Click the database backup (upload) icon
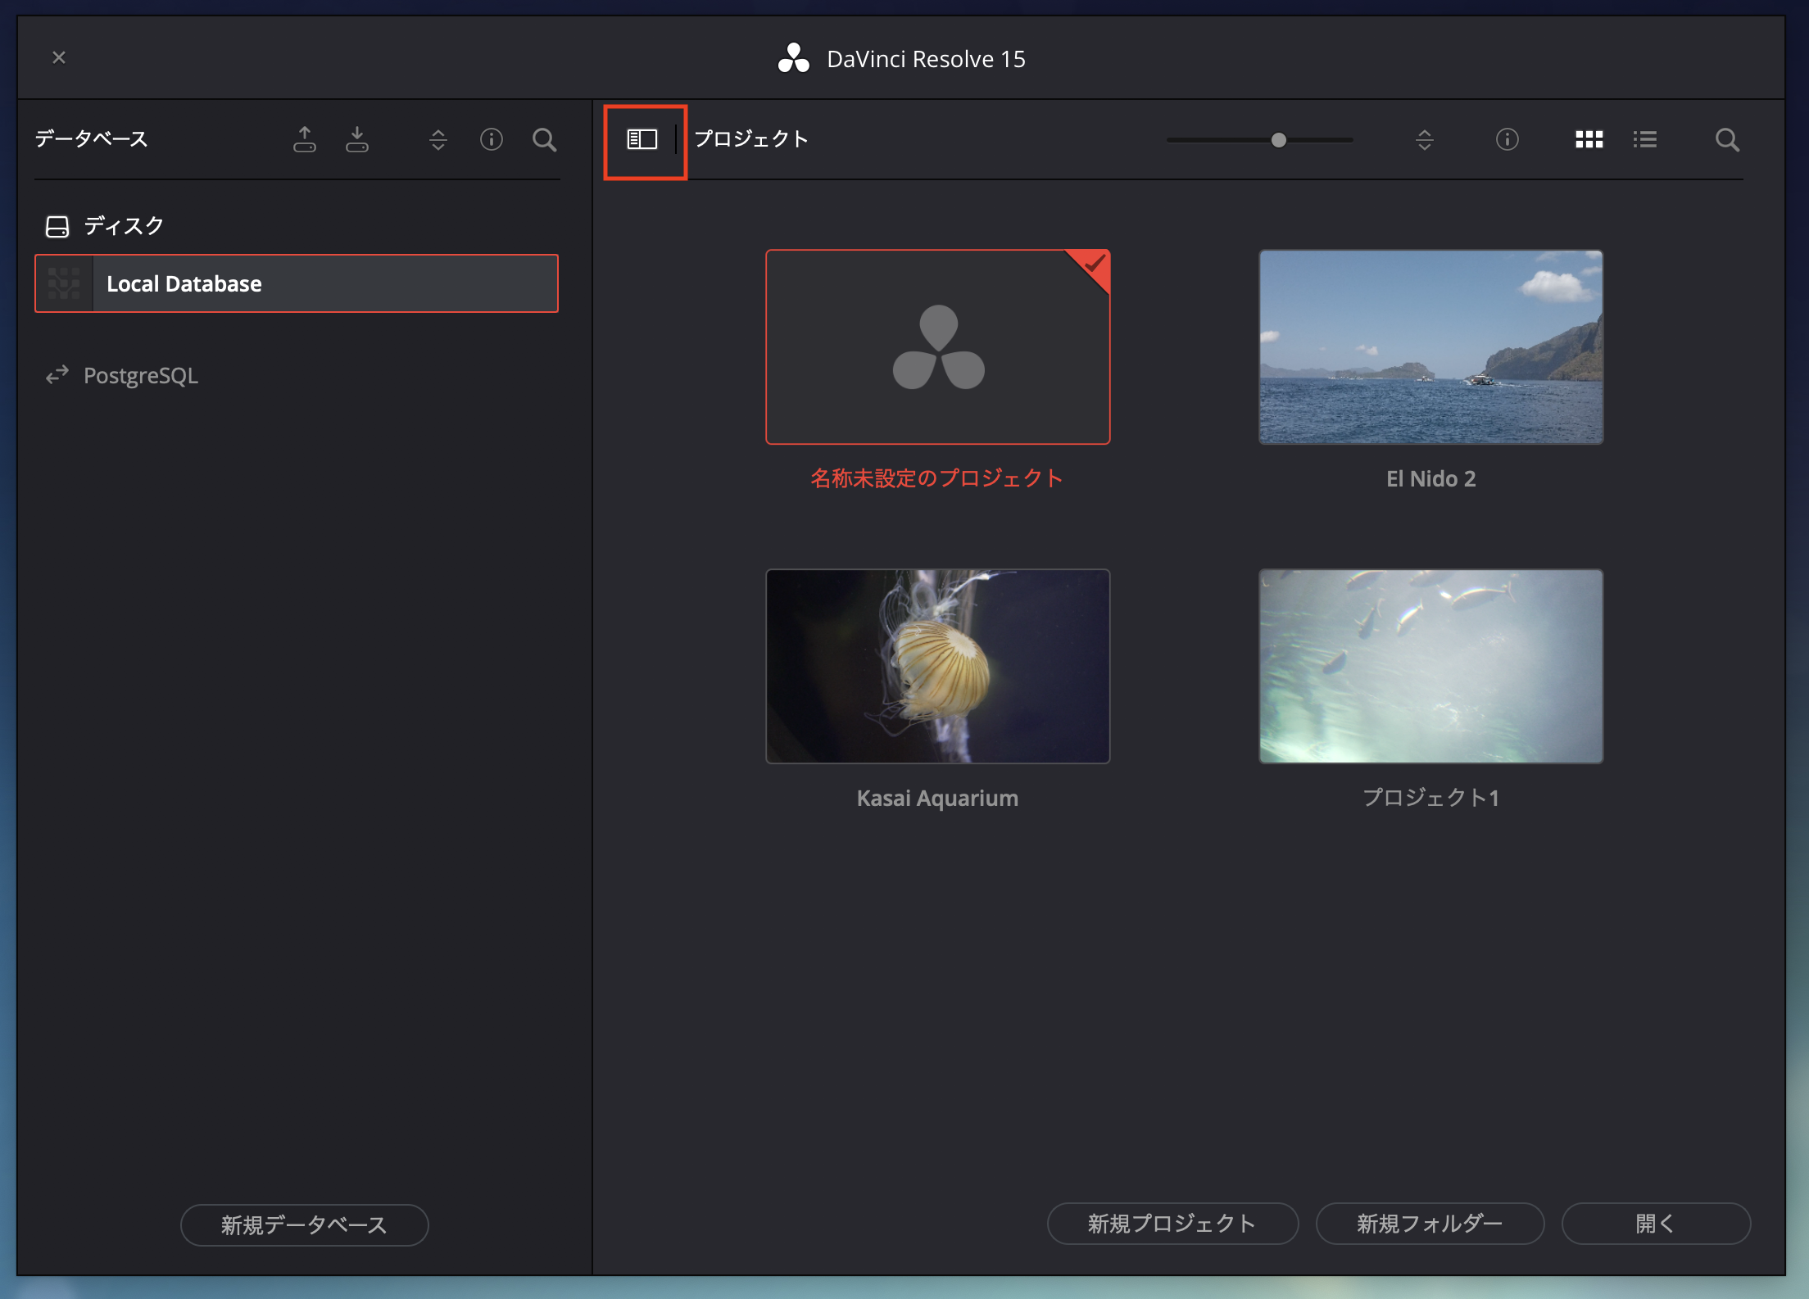1809x1299 pixels. tap(305, 139)
